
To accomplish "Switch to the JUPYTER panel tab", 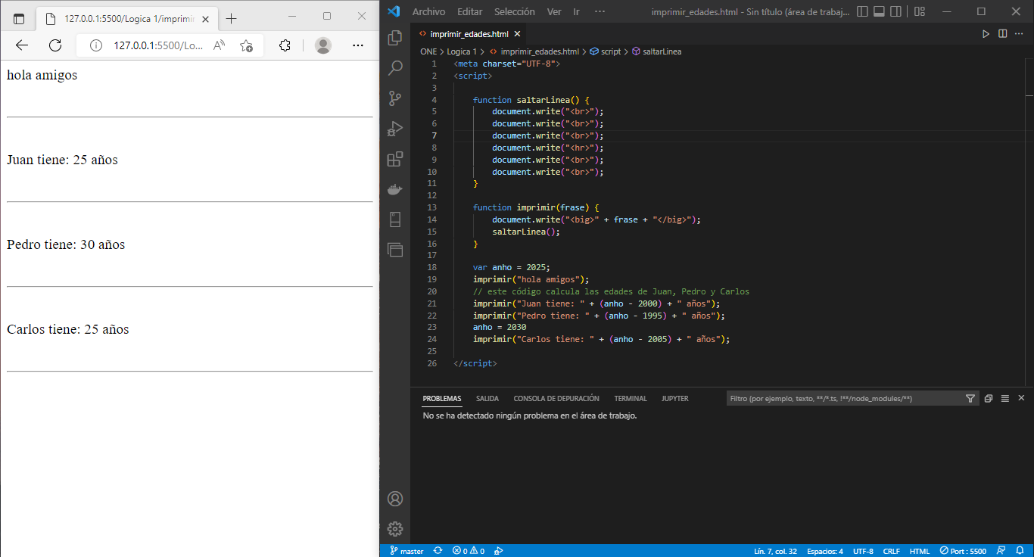I will 675,398.
